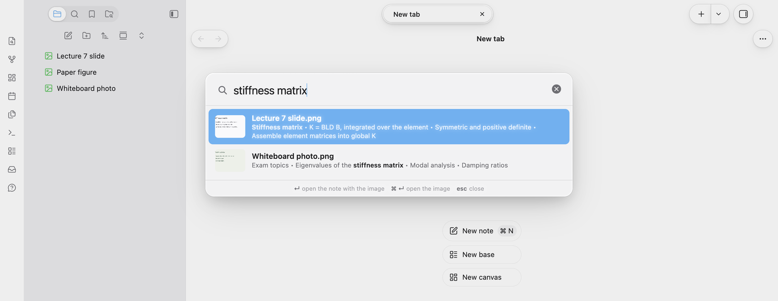Viewport: 778px width, 301px height.
Task: Create a new base from the ribbon
Action: coord(12,151)
